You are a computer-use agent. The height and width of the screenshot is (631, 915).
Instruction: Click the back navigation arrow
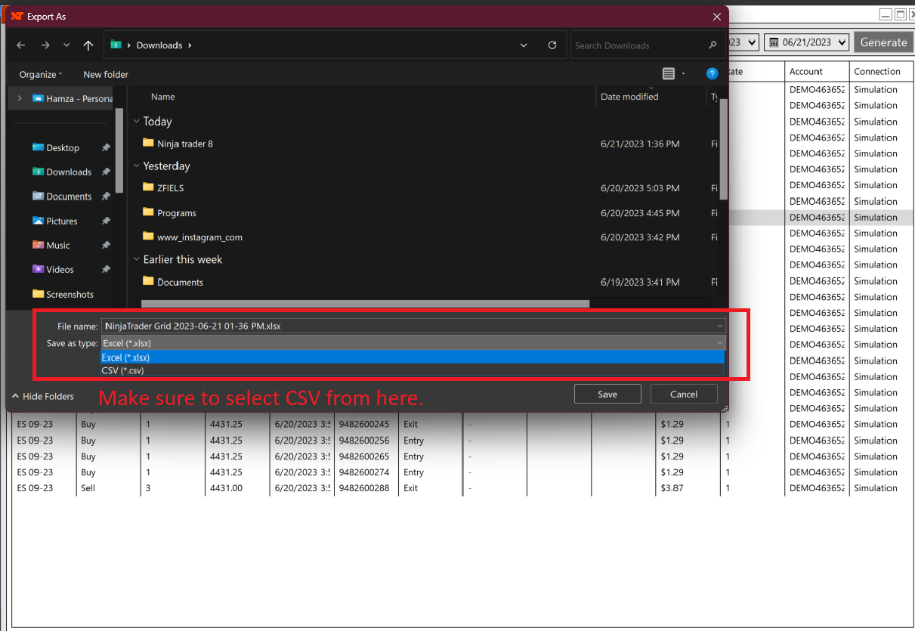20,45
